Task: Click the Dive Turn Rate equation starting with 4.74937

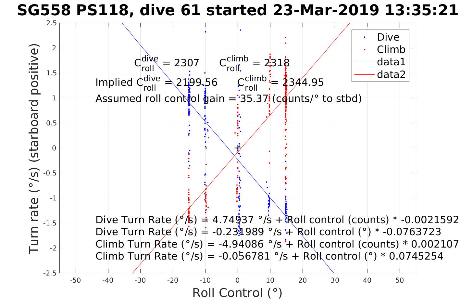Action: pyautogui.click(x=276, y=220)
